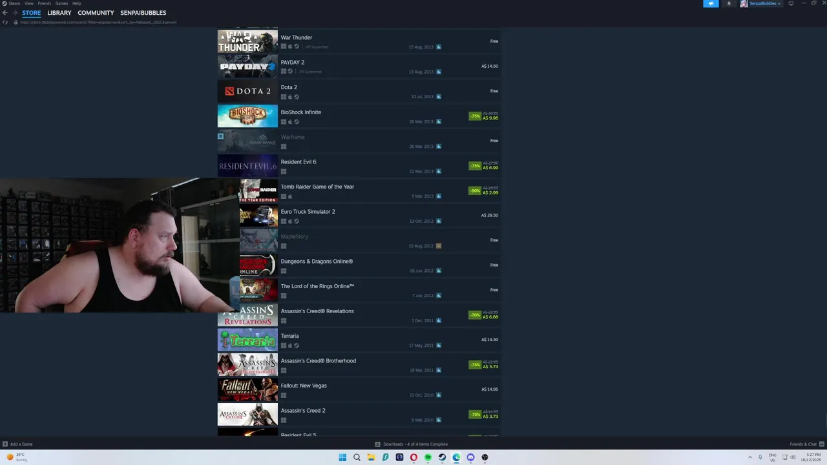
Task: Click Terraria price A$ 14.50
Action: 490,340
